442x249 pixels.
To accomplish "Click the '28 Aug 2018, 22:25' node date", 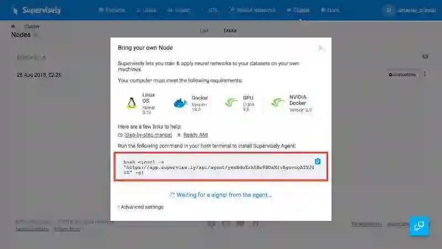I will (39, 75).
